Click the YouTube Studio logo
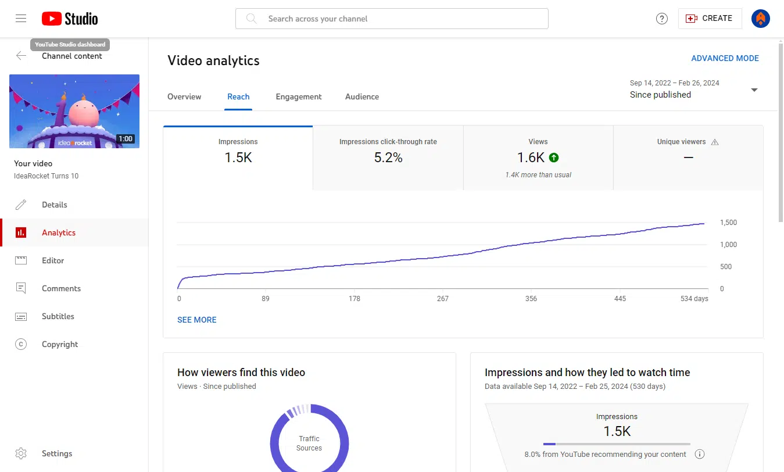The image size is (784, 472). (x=69, y=18)
